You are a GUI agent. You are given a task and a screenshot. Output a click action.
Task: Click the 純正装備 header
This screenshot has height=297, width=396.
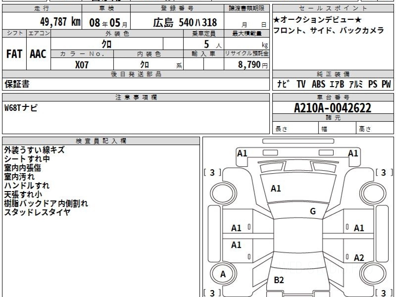[333, 74]
